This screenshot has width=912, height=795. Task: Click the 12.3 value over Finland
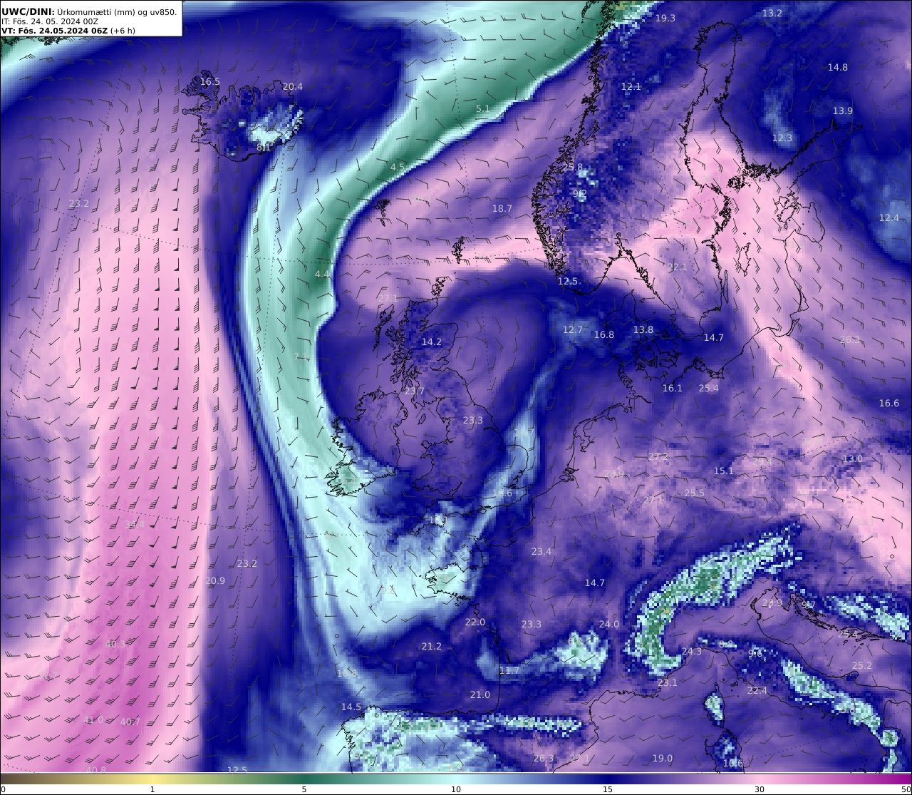pos(782,138)
